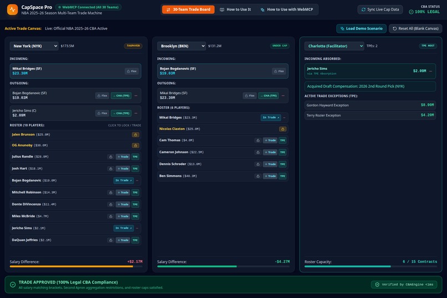Add Mitchell Robinson to trade

(123, 193)
